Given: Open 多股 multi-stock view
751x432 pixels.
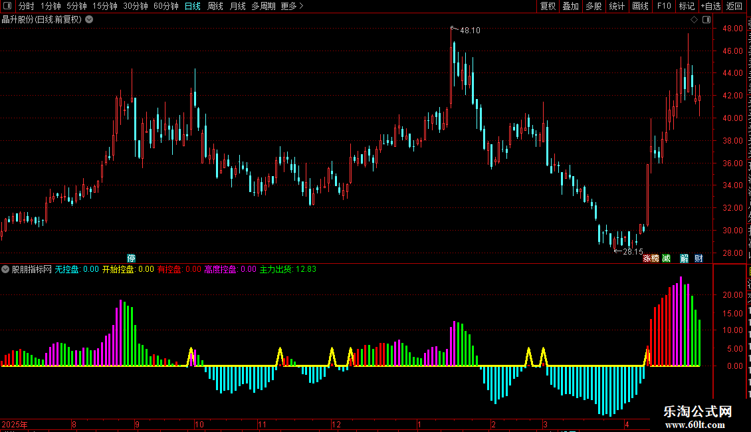Looking at the screenshot, I should pyautogui.click(x=593, y=6).
